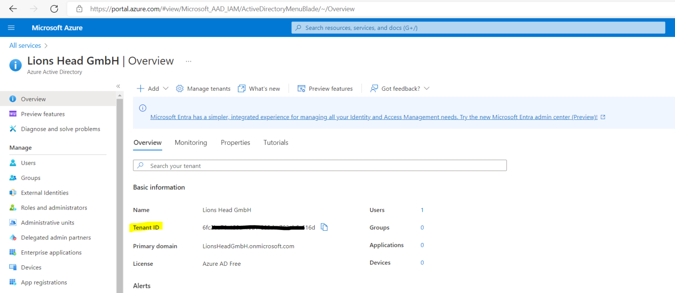Open Diagnose and solve problems
The height and width of the screenshot is (293, 675).
tap(60, 129)
